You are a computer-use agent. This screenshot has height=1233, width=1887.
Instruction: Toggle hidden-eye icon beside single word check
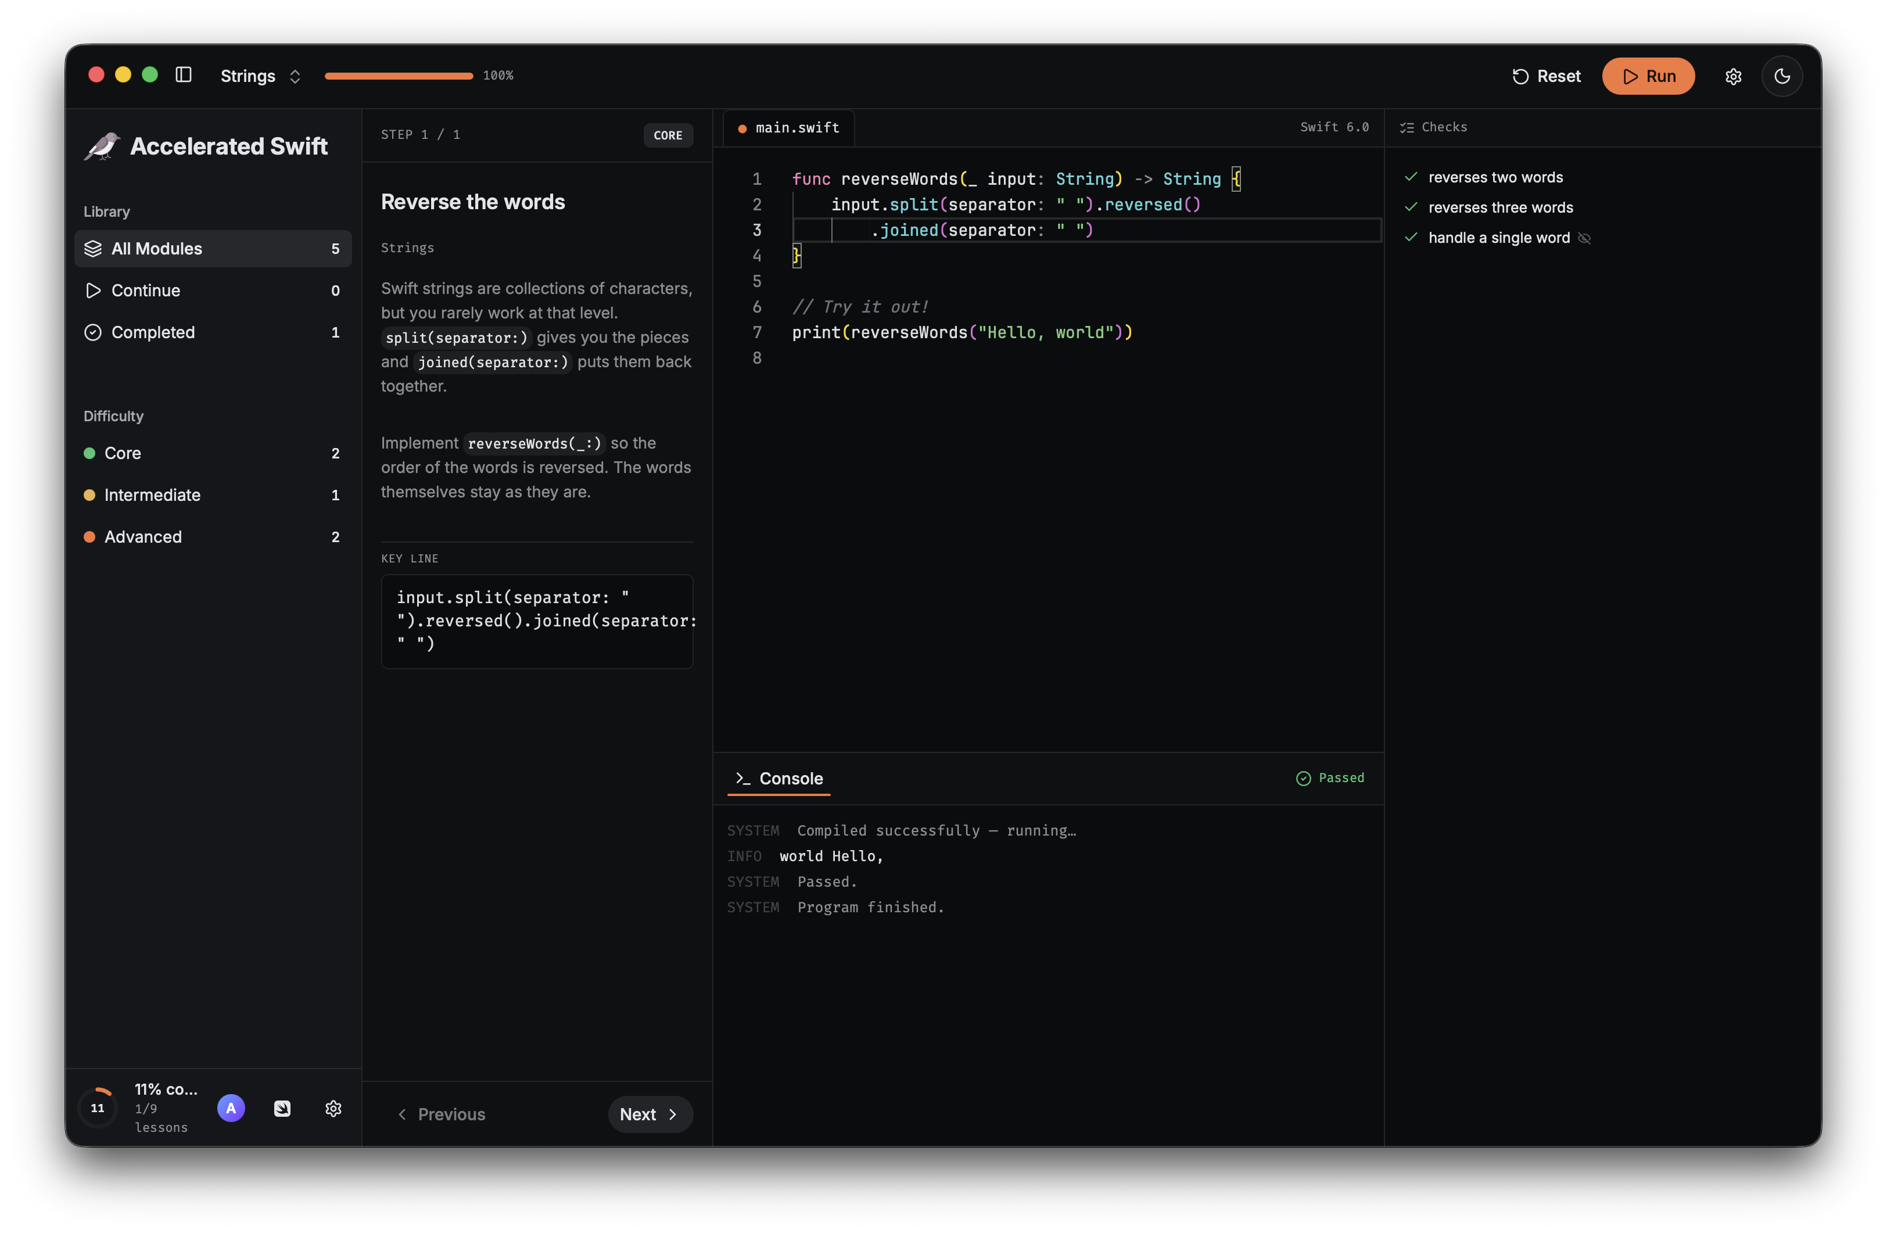1584,239
